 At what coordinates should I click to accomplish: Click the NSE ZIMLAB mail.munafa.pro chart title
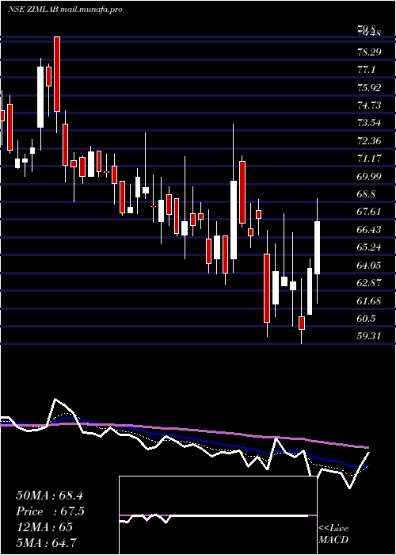click(x=65, y=10)
